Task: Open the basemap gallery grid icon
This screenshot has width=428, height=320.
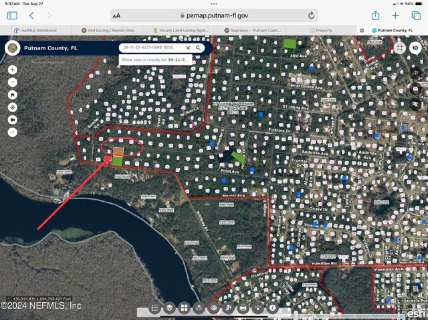Action: click(x=184, y=309)
